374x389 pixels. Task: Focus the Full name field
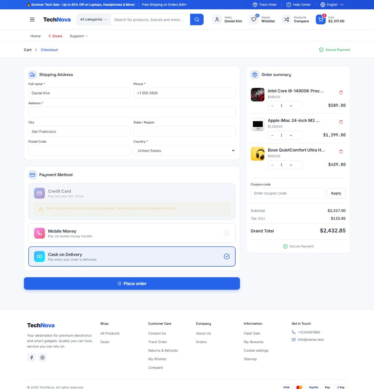coord(79,93)
